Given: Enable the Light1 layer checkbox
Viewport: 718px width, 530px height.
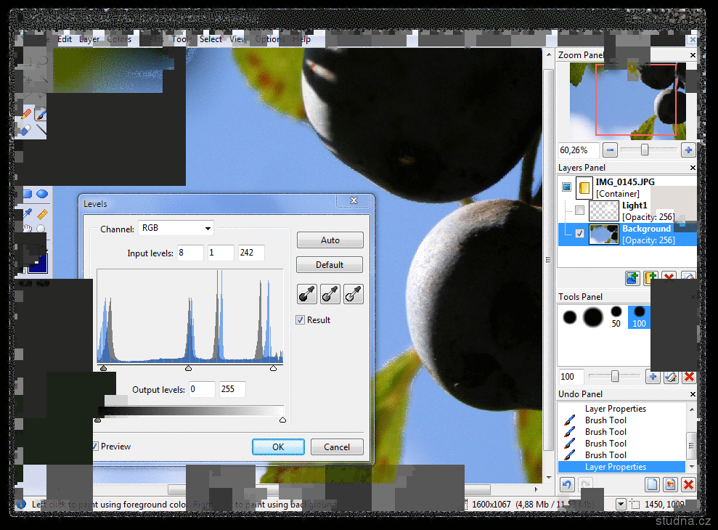Looking at the screenshot, I should [x=579, y=211].
